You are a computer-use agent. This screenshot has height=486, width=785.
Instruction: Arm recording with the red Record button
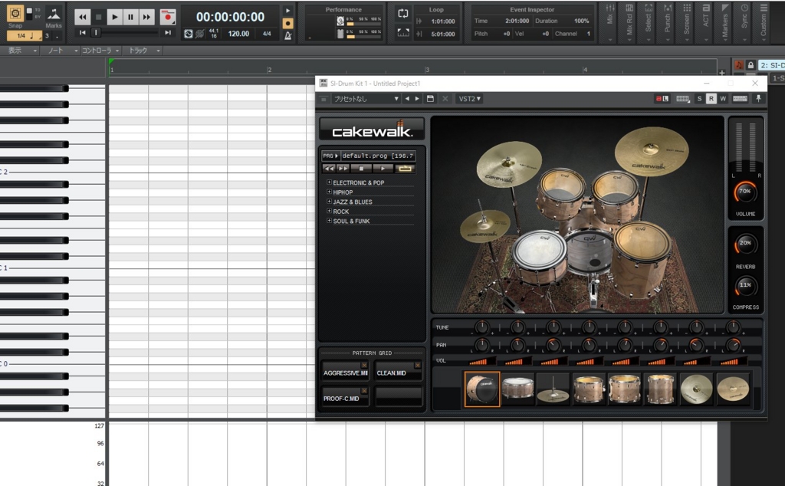pos(168,17)
